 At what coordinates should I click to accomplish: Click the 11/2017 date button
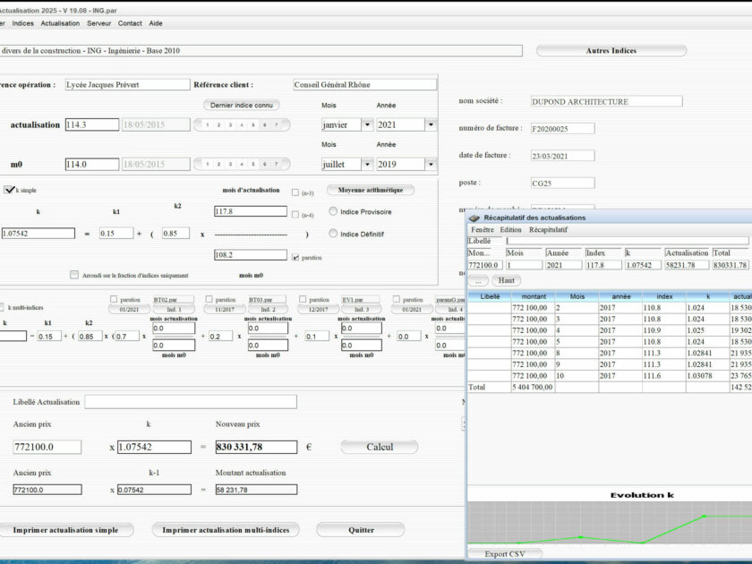click(224, 310)
